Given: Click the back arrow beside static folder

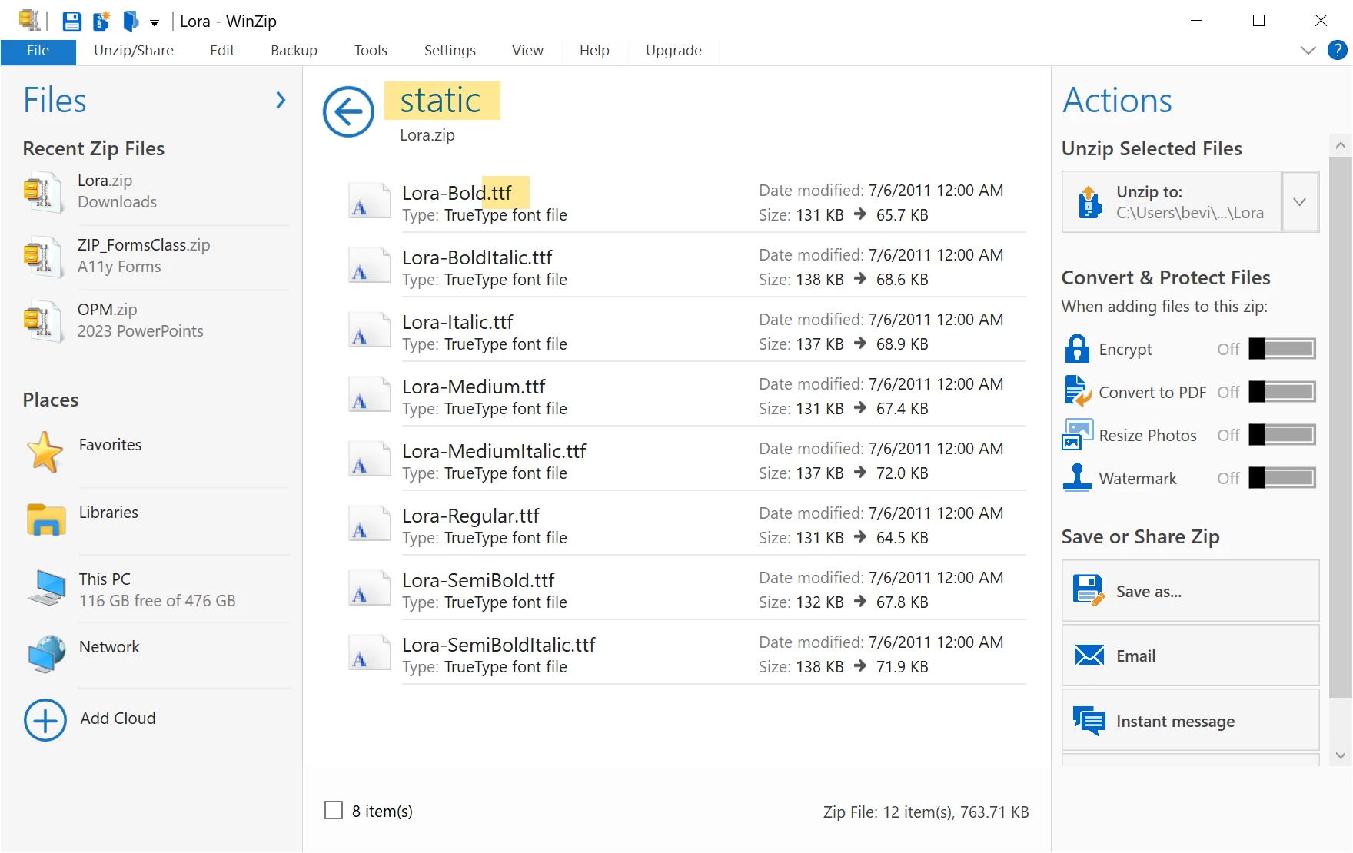Looking at the screenshot, I should tap(348, 111).
